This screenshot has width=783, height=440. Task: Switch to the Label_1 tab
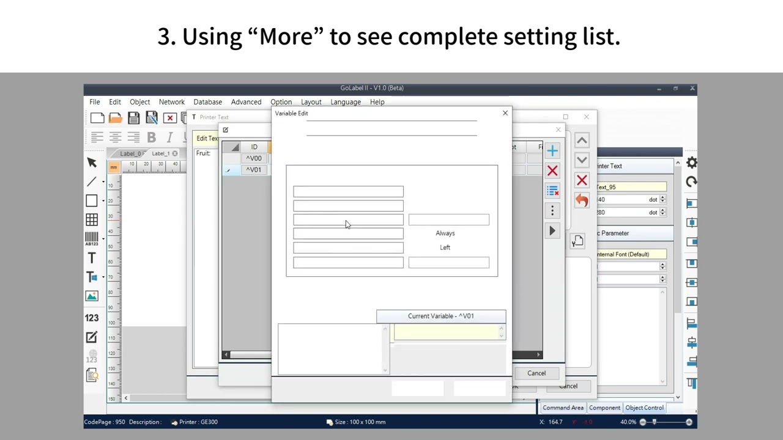(160, 153)
